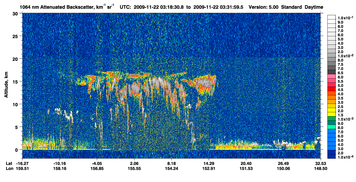Click the 'Lon' row label
This screenshot has width=356, height=182.
(9, 168)
